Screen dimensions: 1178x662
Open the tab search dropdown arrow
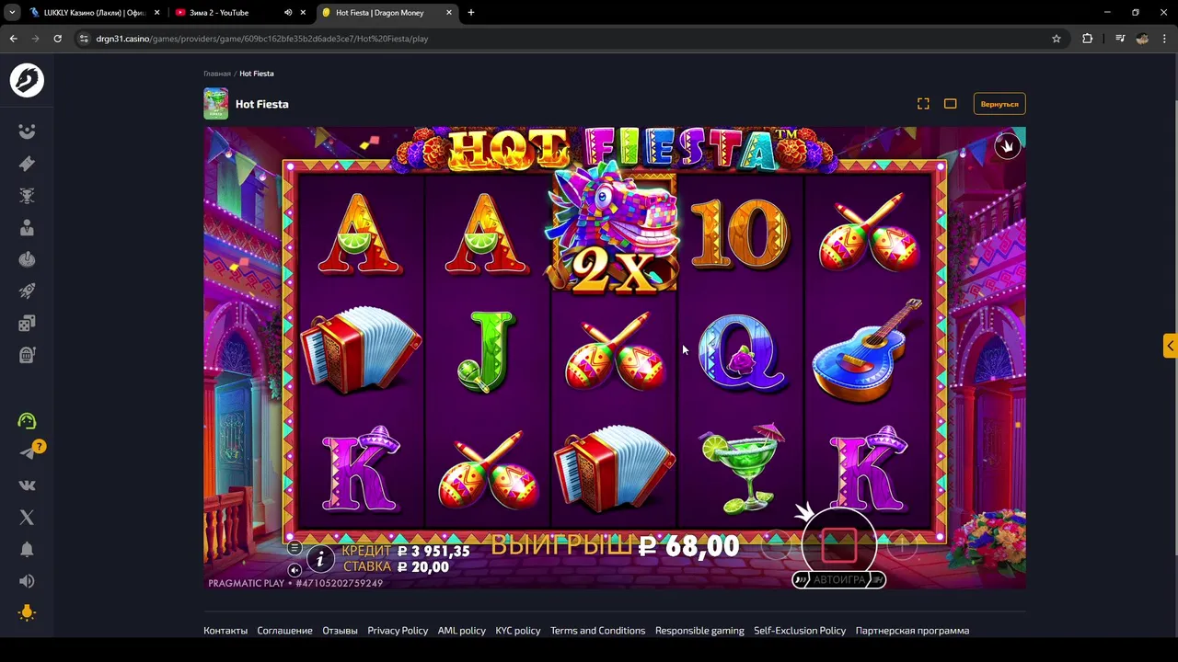pyautogui.click(x=12, y=13)
